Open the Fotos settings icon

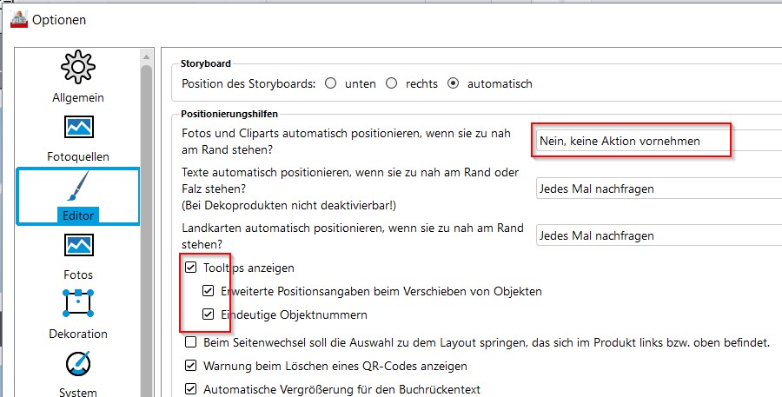[x=78, y=246]
